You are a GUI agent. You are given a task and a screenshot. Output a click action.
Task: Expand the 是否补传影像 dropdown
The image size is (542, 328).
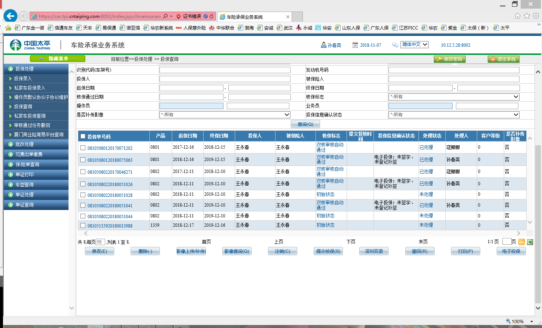[225, 115]
